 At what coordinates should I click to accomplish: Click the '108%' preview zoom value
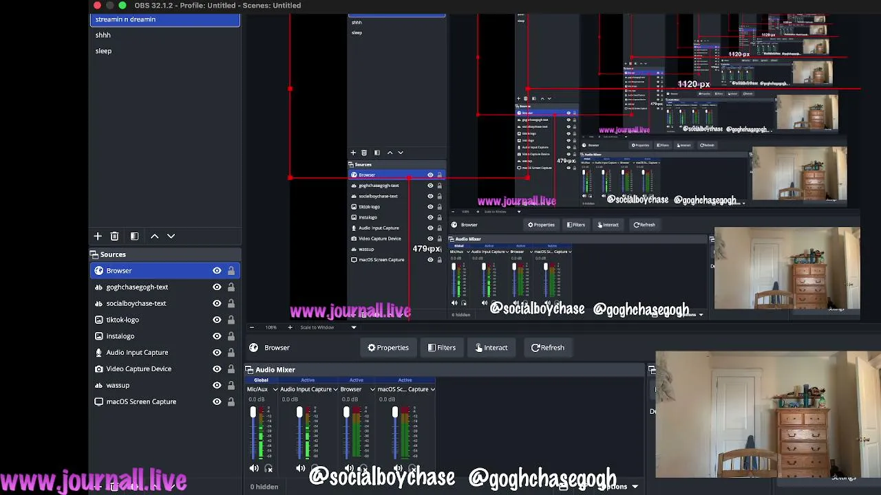pos(271,327)
